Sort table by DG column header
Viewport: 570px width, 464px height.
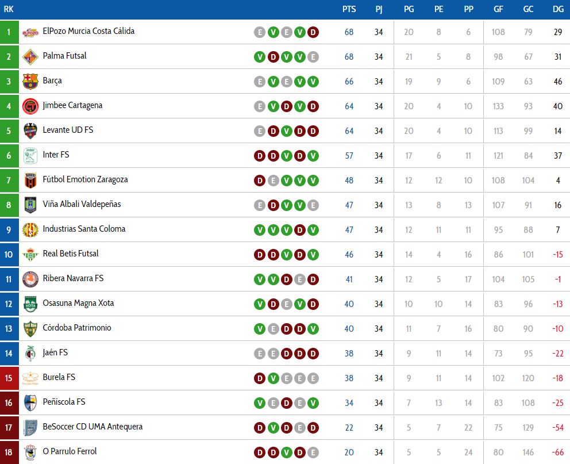pyautogui.click(x=558, y=9)
